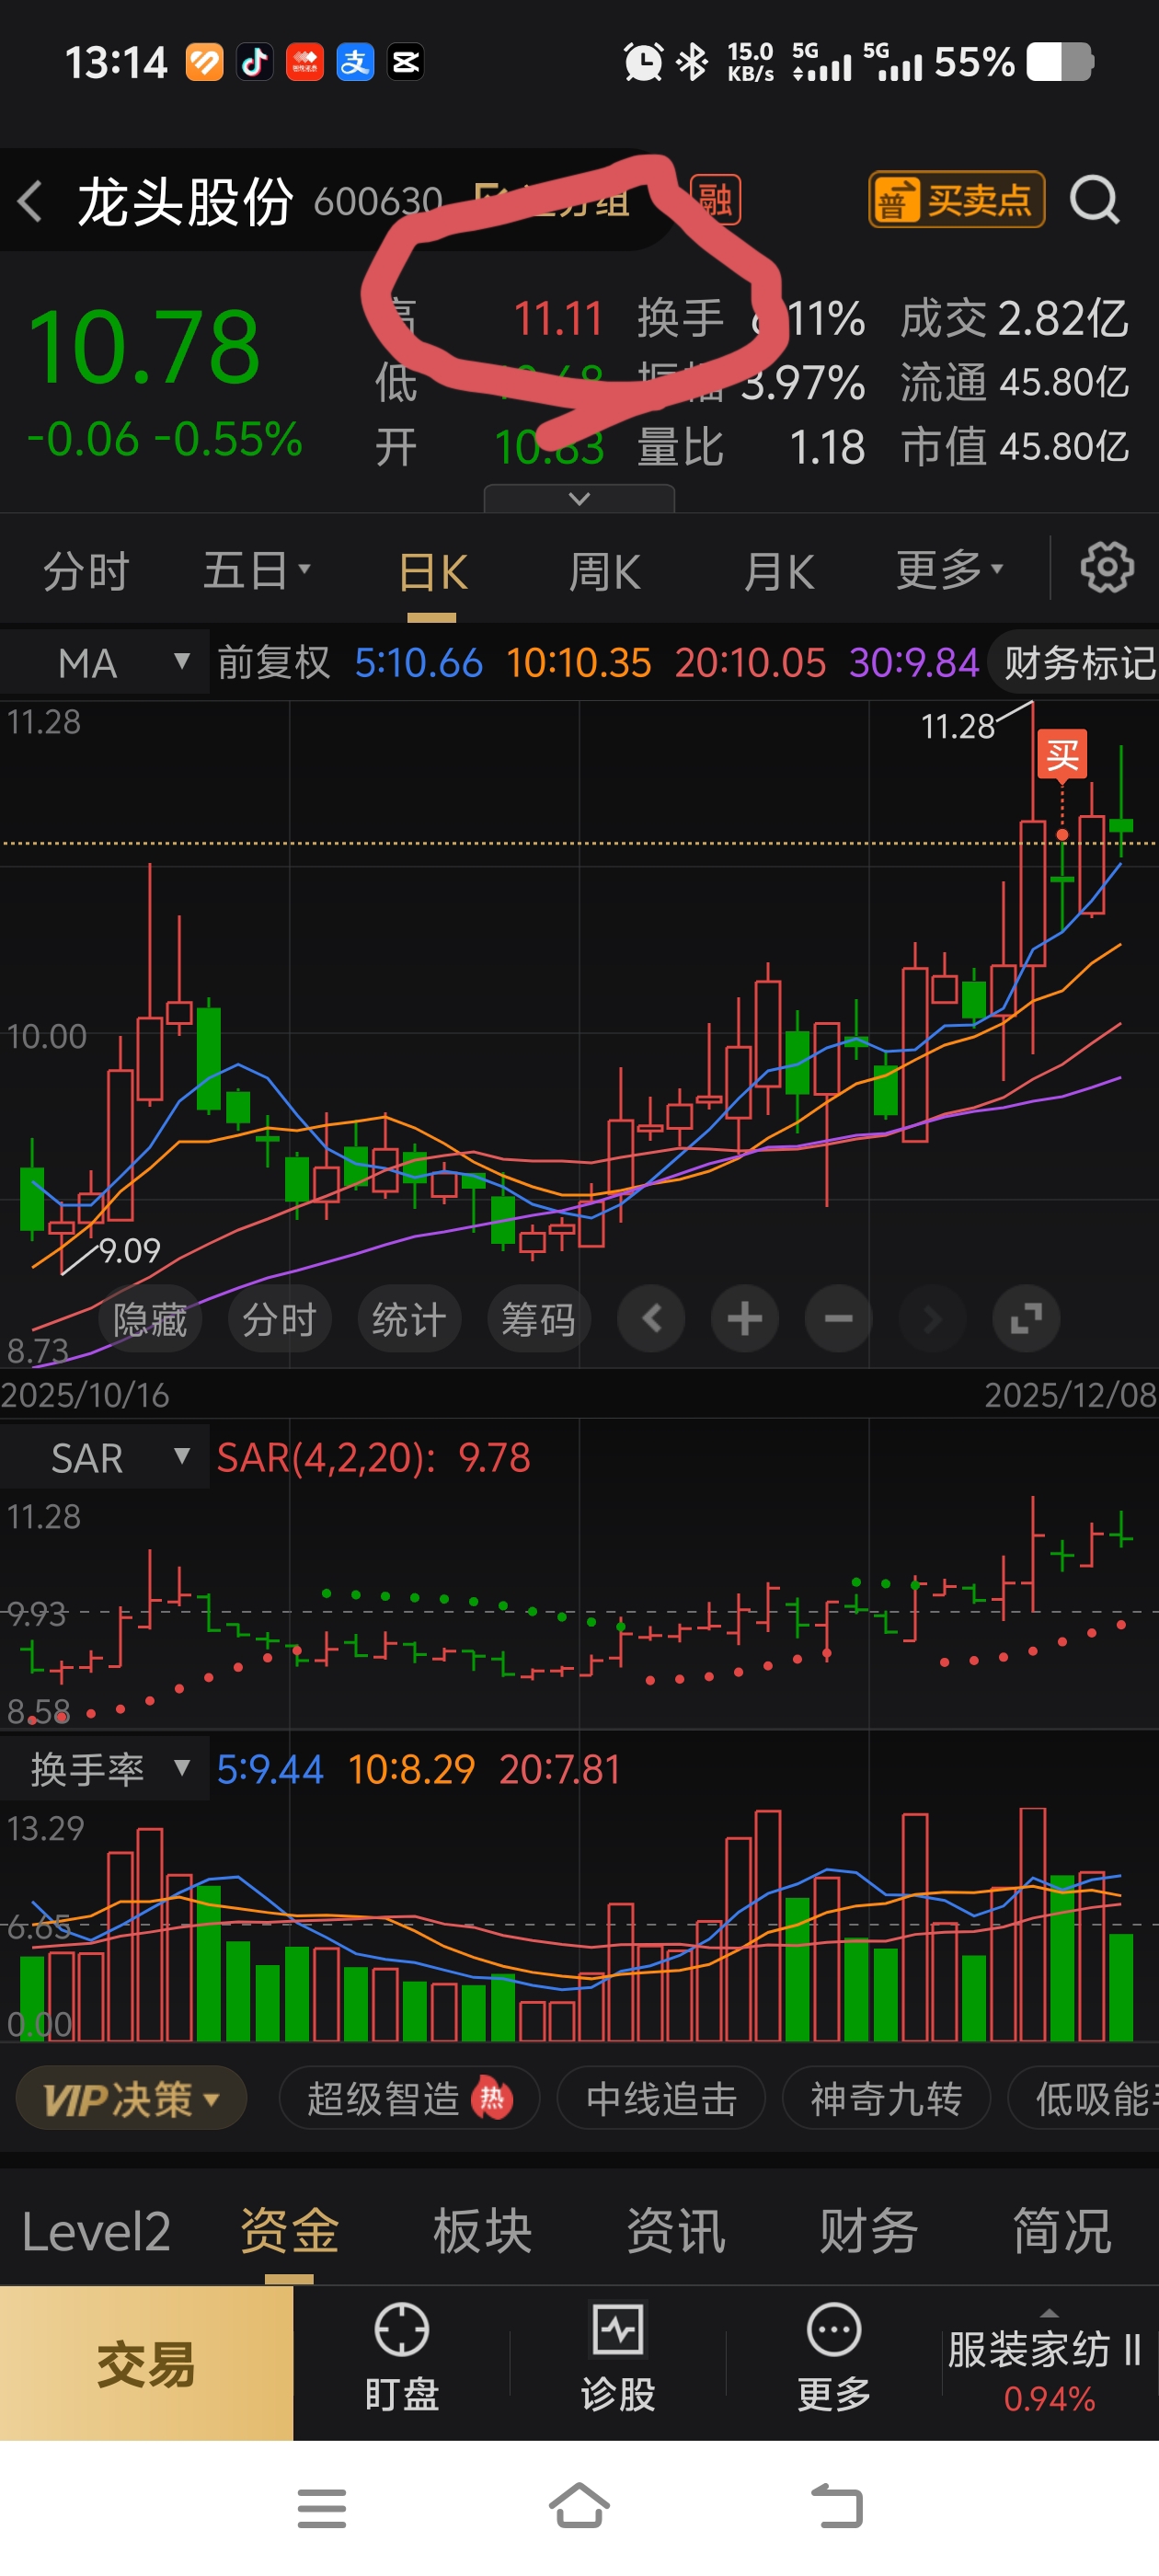The height and width of the screenshot is (2576, 1159).
Task: Open chart settings gear icon
Action: pyautogui.click(x=1107, y=569)
